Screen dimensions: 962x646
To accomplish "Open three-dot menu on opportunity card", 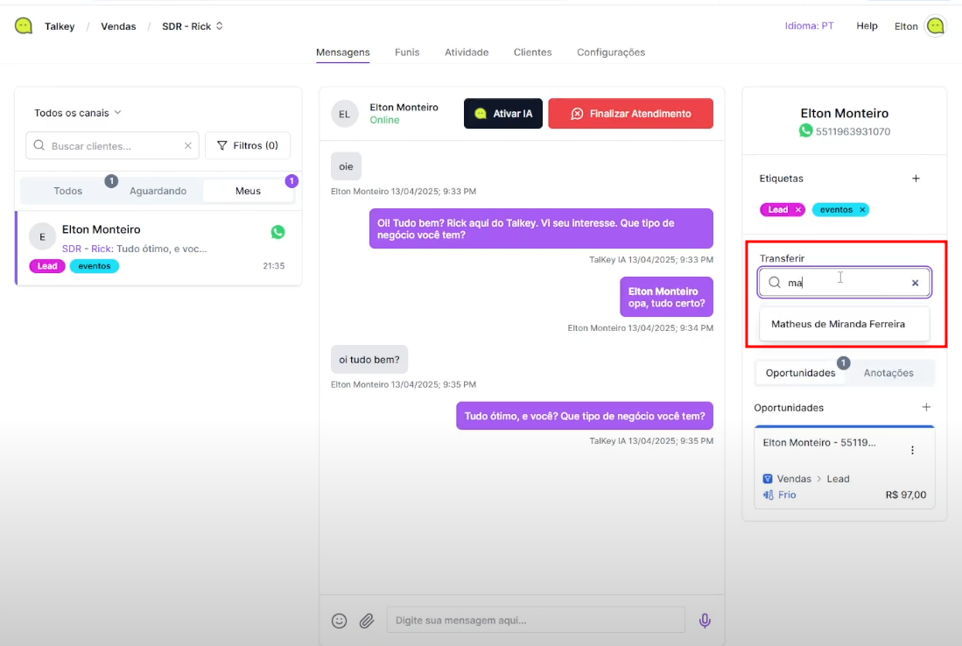I will (x=912, y=450).
